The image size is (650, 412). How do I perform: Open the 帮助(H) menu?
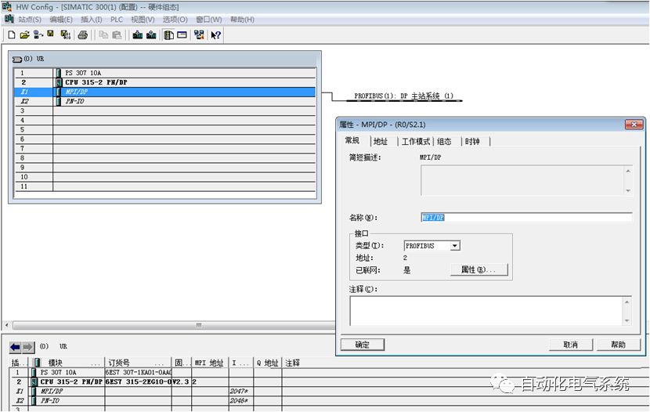pyautogui.click(x=242, y=20)
